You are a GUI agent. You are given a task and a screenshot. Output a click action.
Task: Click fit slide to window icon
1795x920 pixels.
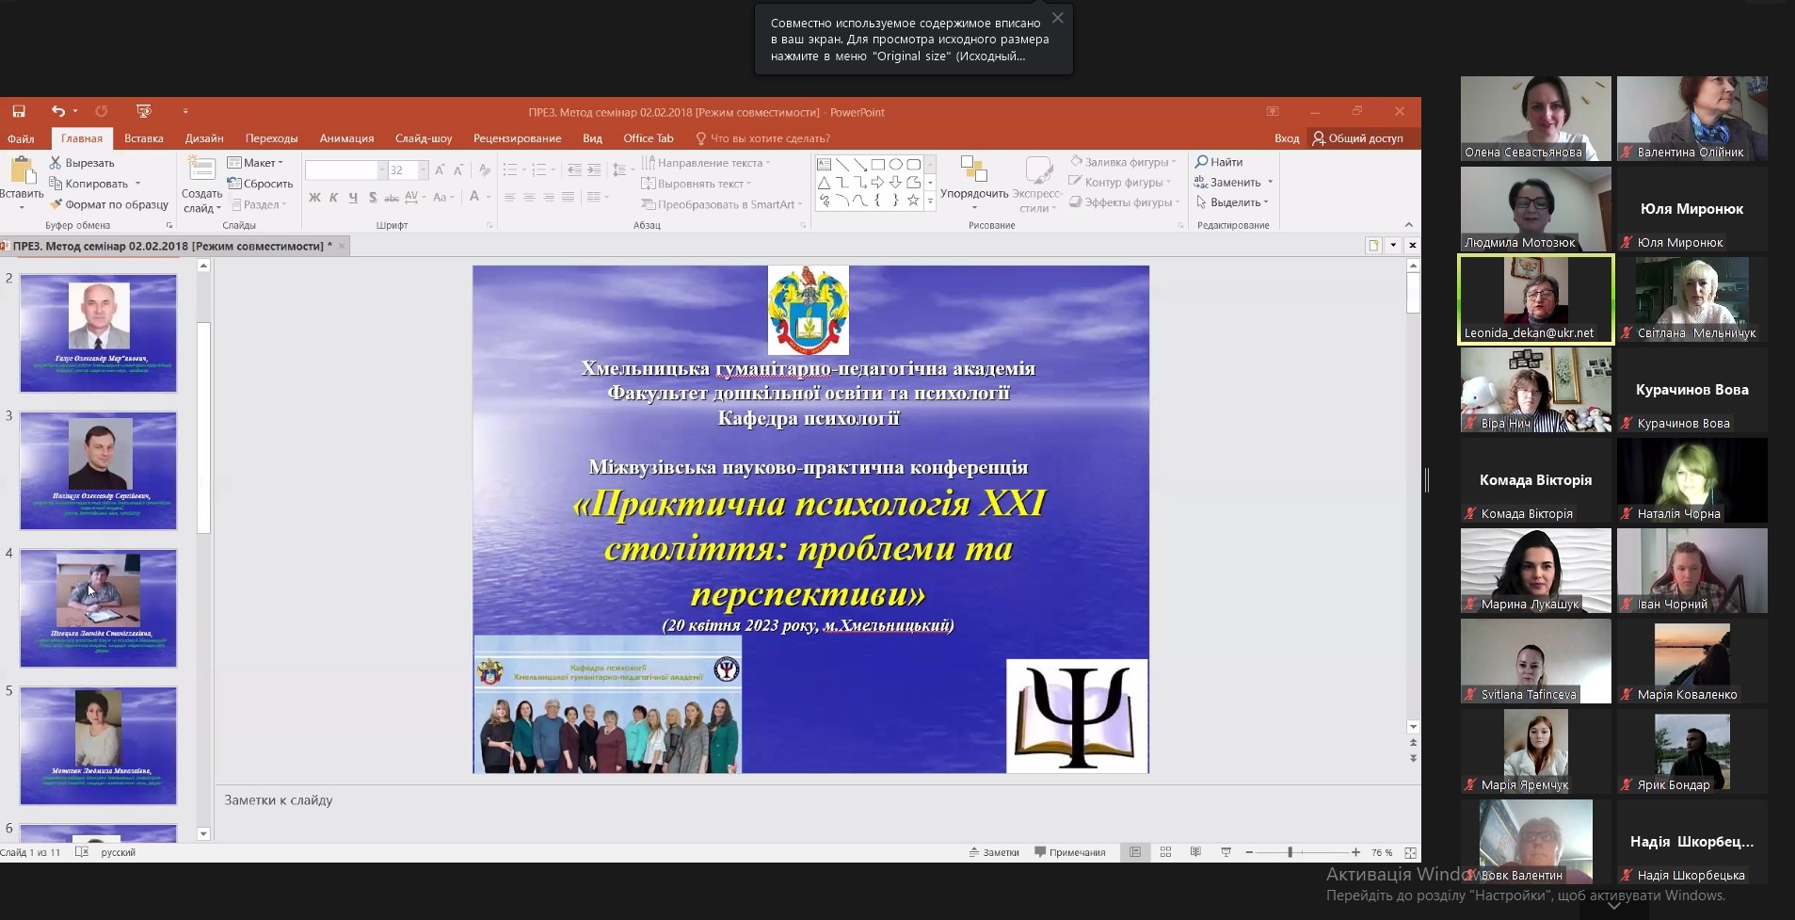tap(1410, 852)
